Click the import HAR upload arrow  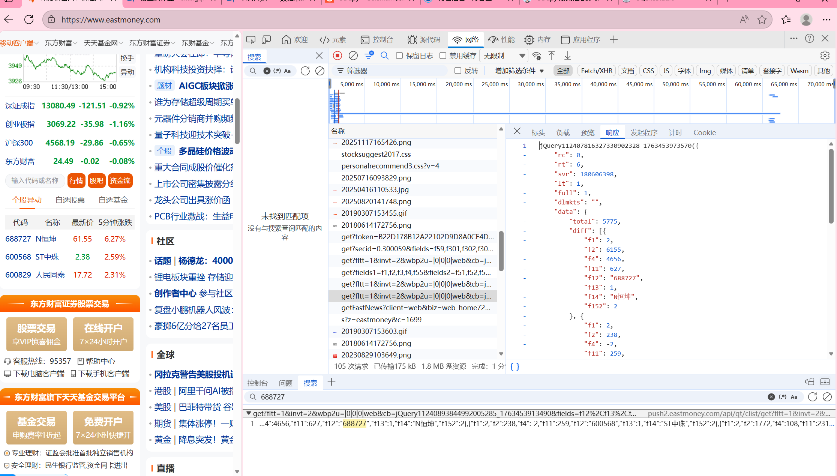coord(552,56)
